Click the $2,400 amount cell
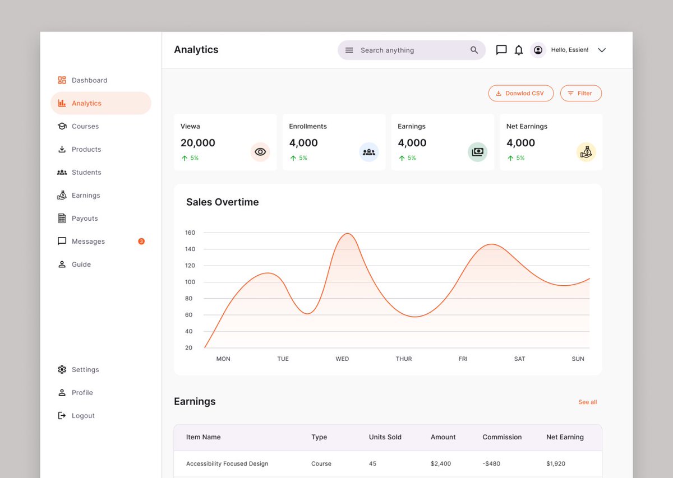673x478 pixels. [x=440, y=463]
